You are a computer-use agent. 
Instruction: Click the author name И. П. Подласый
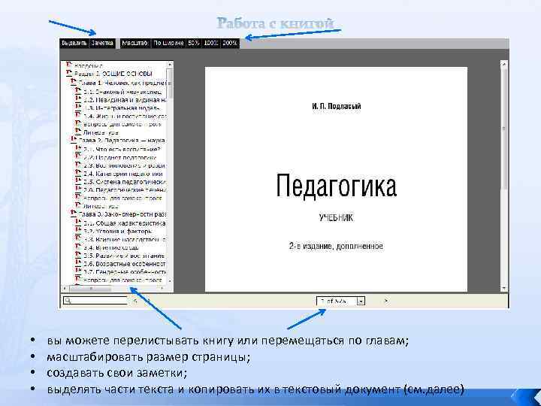coord(337,106)
